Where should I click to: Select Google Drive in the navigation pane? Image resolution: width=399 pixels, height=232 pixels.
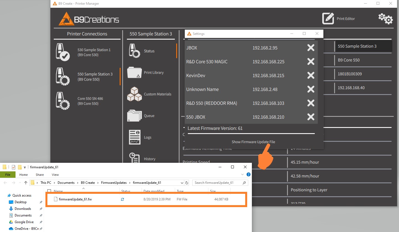coord(24,222)
